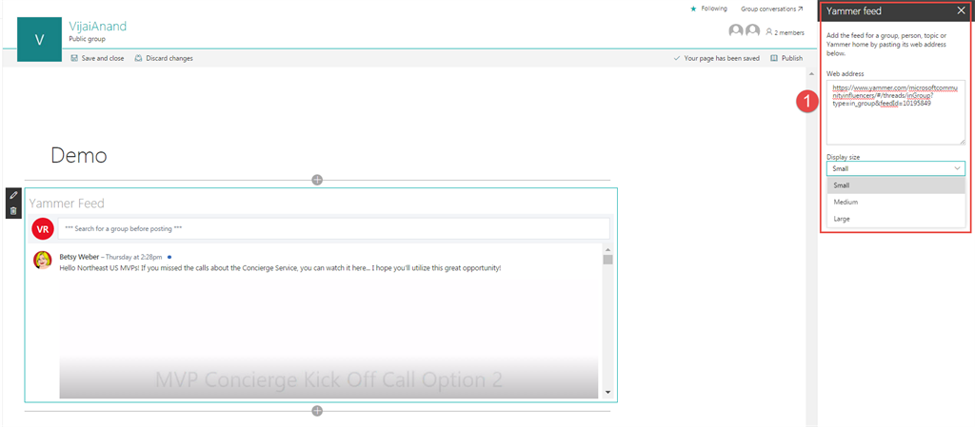Screen dimensions: 975x427
Task: Click the edit pencil icon on web part
Action: pos(13,196)
